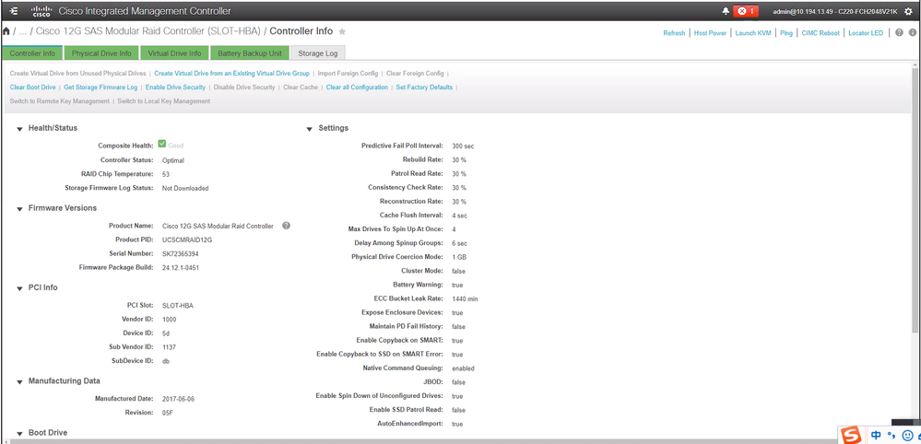
Task: Open the emoji smiley in IME bar
Action: tap(907, 436)
